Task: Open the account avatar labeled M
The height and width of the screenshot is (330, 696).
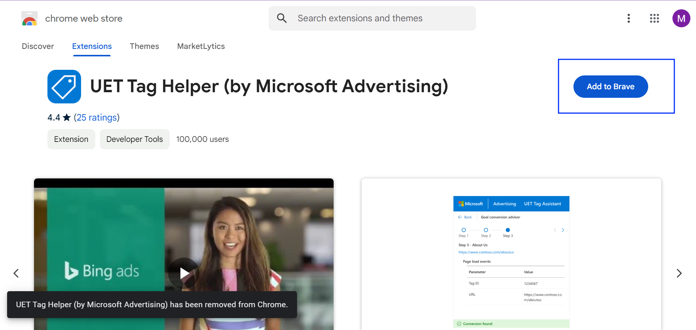Action: coord(681,18)
